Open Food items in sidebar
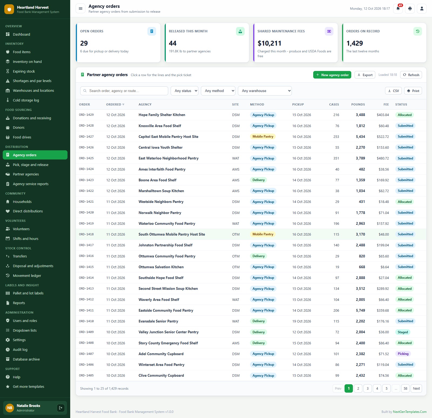The width and height of the screenshot is (432, 418). (35, 52)
